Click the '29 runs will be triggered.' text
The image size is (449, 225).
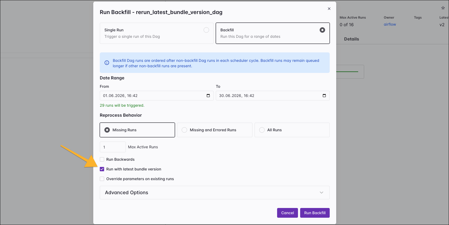pos(122,105)
